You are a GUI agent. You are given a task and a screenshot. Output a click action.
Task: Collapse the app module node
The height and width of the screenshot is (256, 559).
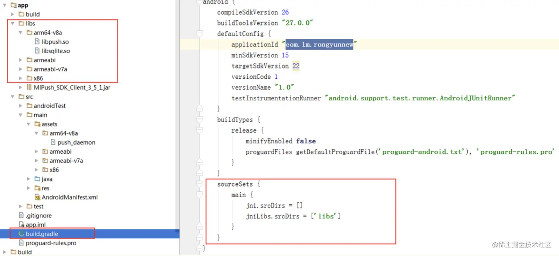4,6
